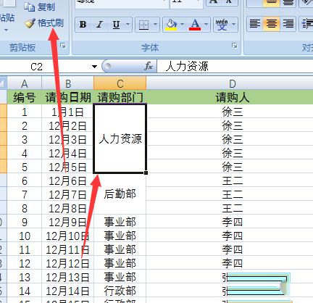Center align the cell text
This screenshot has height=303, width=313.
pos(272,24)
